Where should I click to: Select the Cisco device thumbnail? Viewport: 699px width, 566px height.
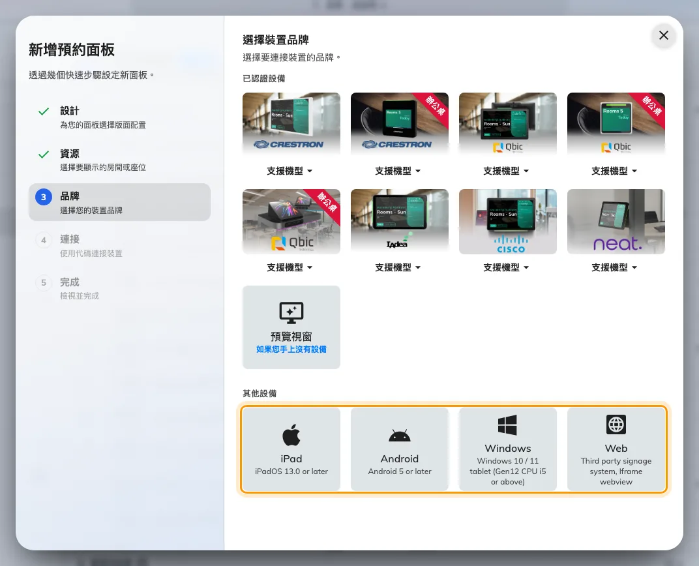(x=508, y=222)
